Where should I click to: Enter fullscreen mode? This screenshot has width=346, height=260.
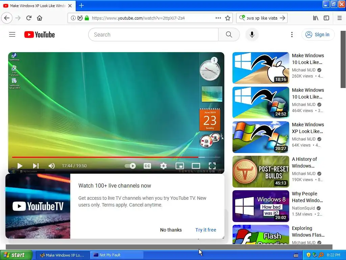[212, 166]
